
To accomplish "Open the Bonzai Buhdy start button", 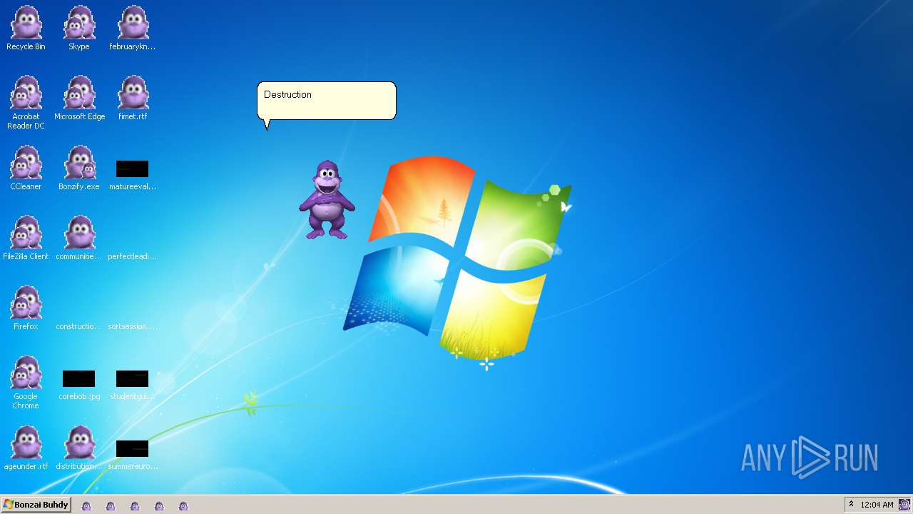I will pyautogui.click(x=36, y=505).
